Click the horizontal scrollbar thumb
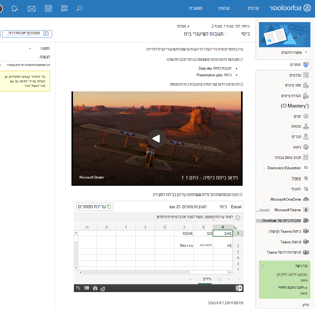 [208, 272]
